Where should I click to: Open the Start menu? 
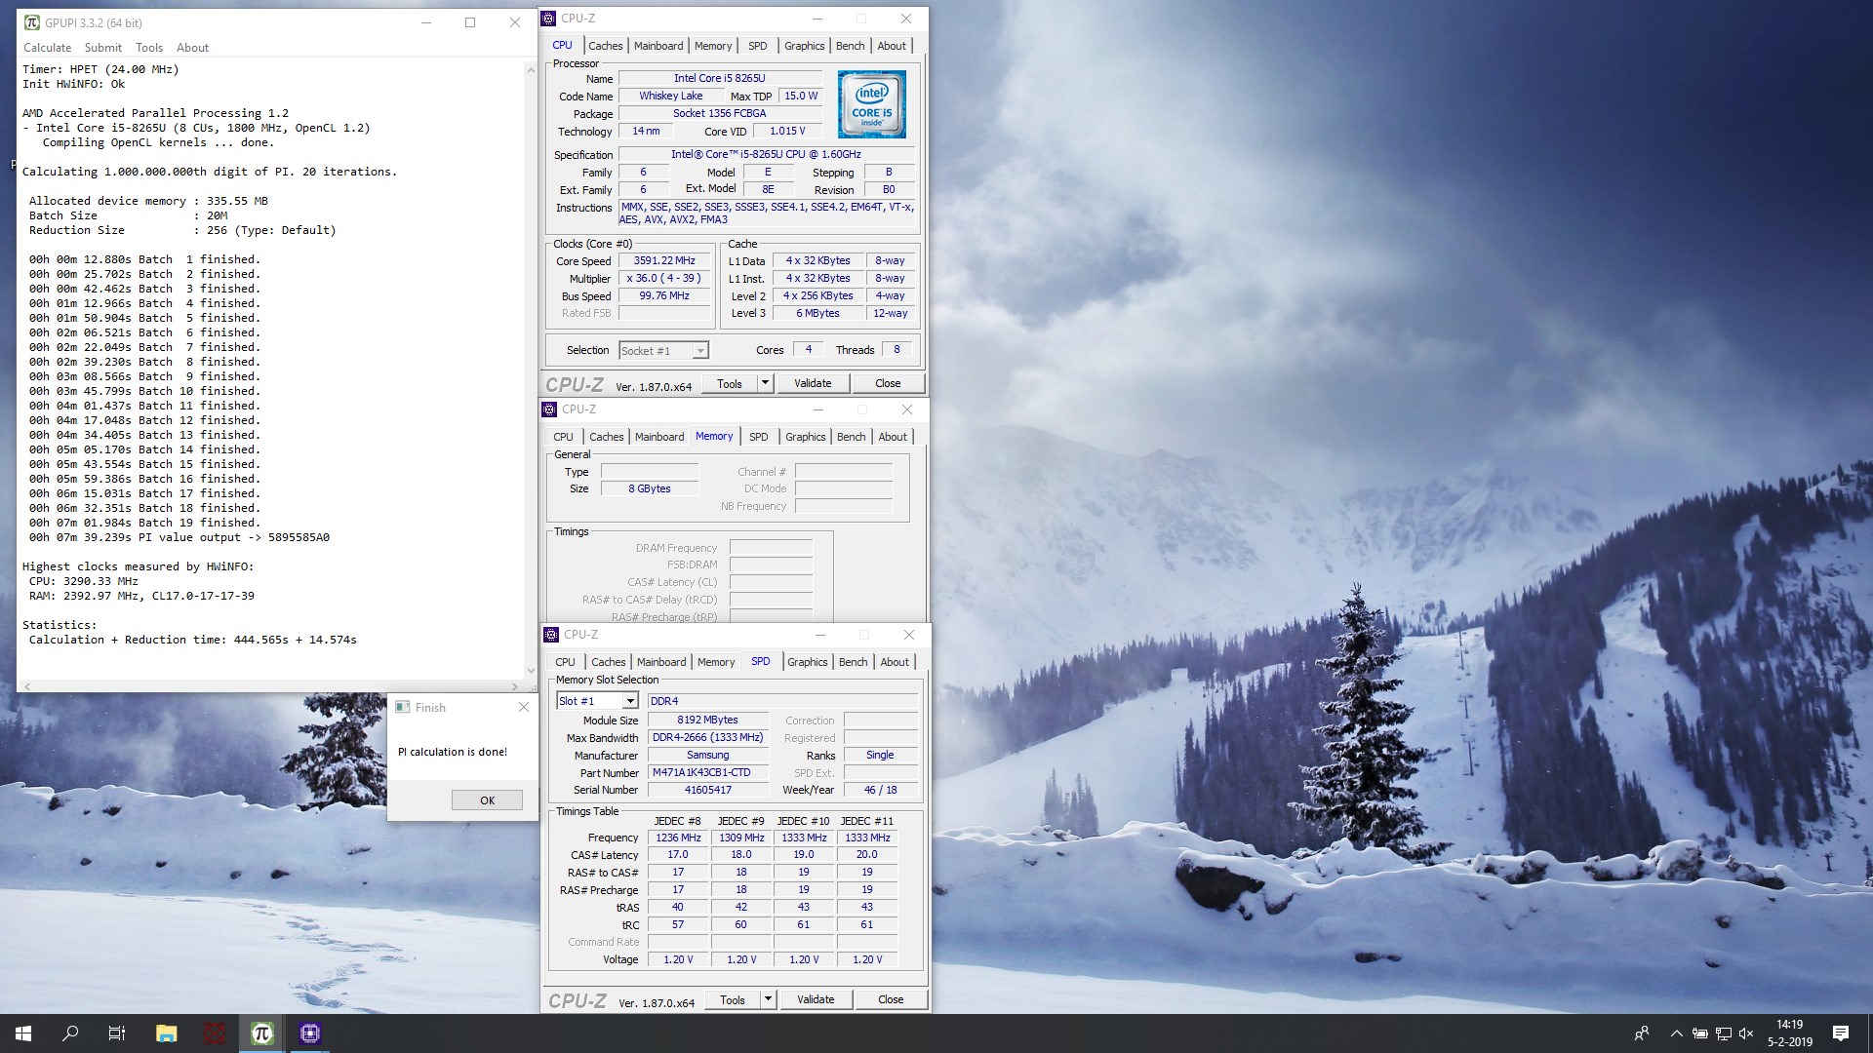click(x=23, y=1033)
